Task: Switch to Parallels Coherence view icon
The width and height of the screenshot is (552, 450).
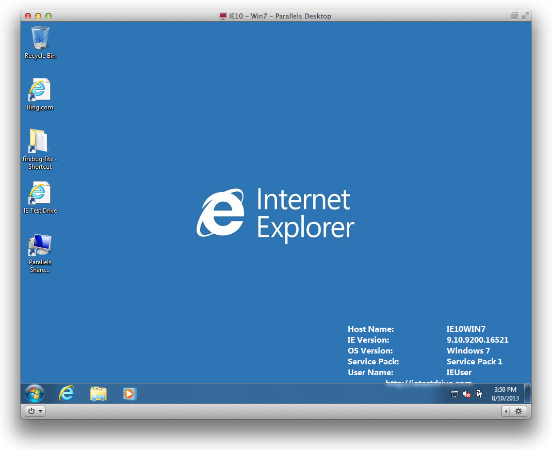Action: point(514,15)
